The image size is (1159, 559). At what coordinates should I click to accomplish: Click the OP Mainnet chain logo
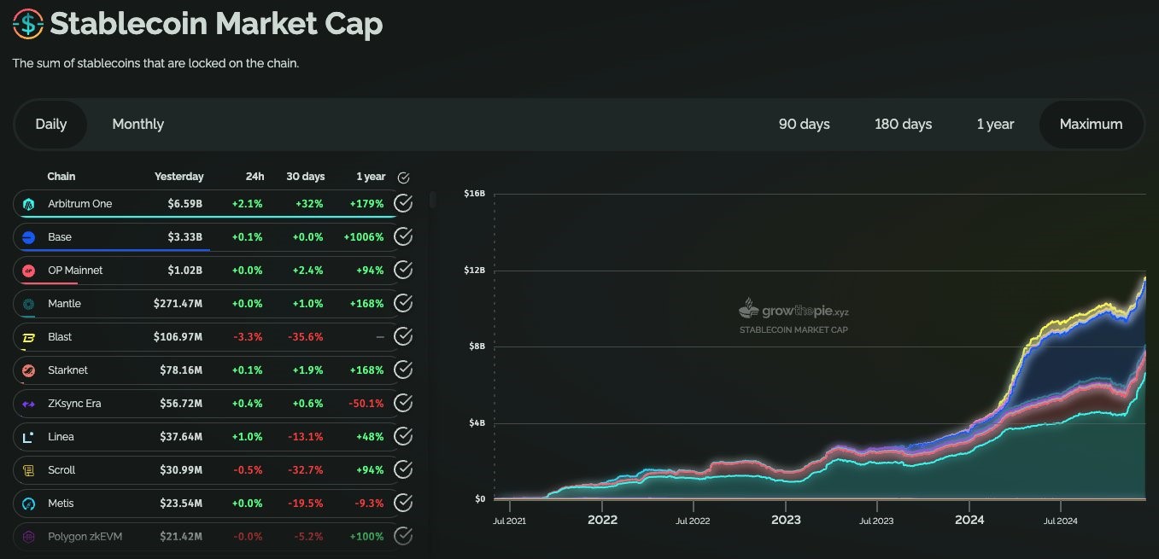[28, 271]
